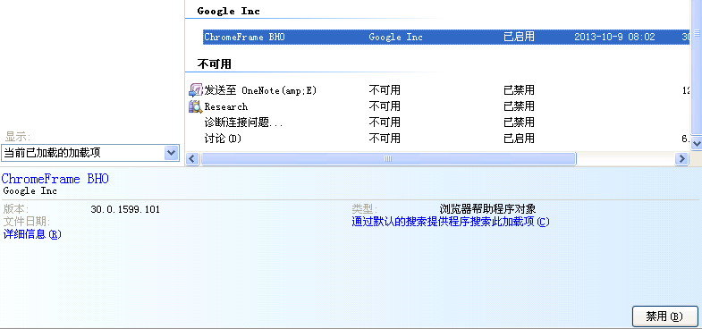702x329 pixels.
Task: Click the horizontal scrollbar thumb
Action: (388, 158)
